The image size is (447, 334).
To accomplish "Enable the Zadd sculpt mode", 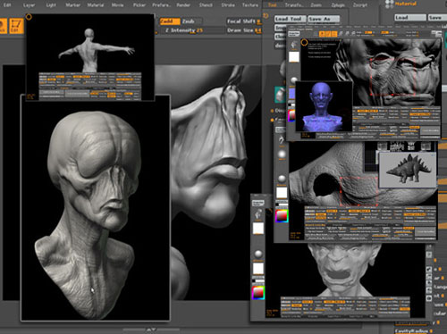I will [170, 21].
